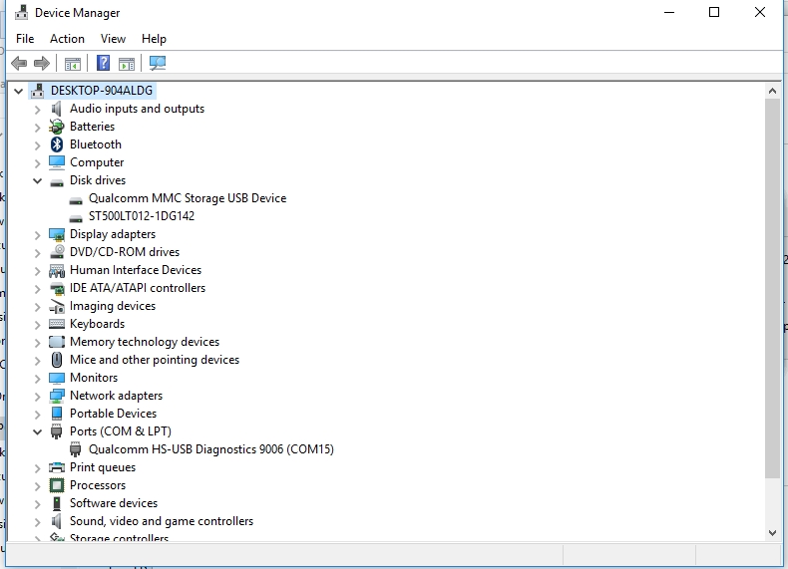Click the Keyboards category icon
This screenshot has width=788, height=569.
pyautogui.click(x=57, y=325)
